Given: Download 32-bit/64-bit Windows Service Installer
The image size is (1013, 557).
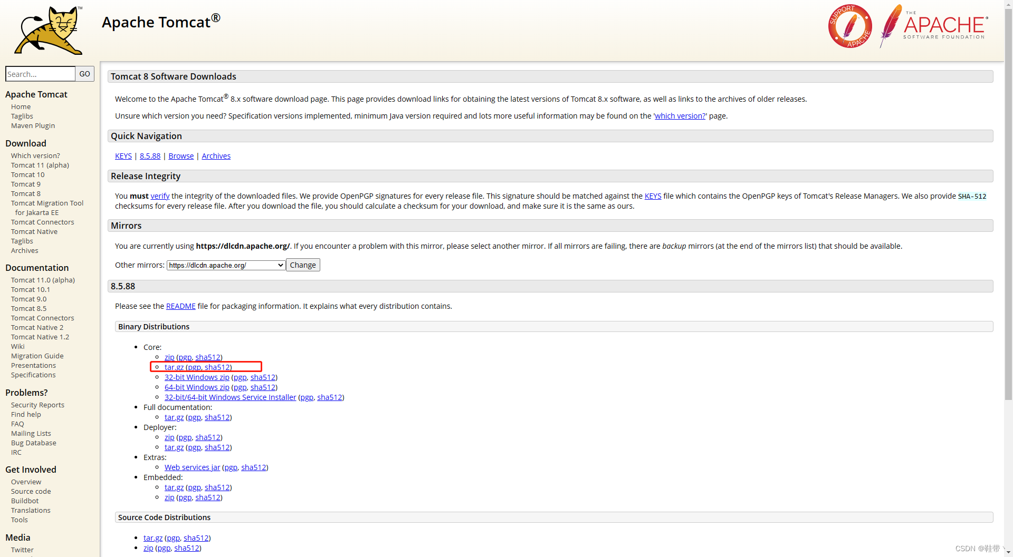Looking at the screenshot, I should [x=230, y=397].
